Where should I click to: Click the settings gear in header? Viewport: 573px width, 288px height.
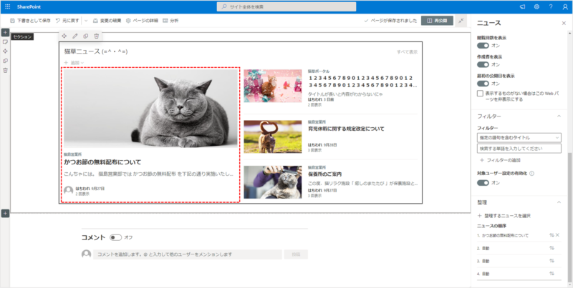(x=536, y=6)
